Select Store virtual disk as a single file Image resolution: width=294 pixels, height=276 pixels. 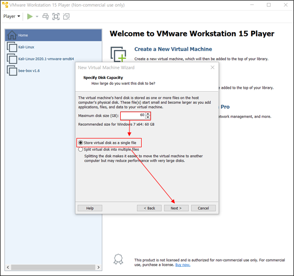tap(108, 143)
